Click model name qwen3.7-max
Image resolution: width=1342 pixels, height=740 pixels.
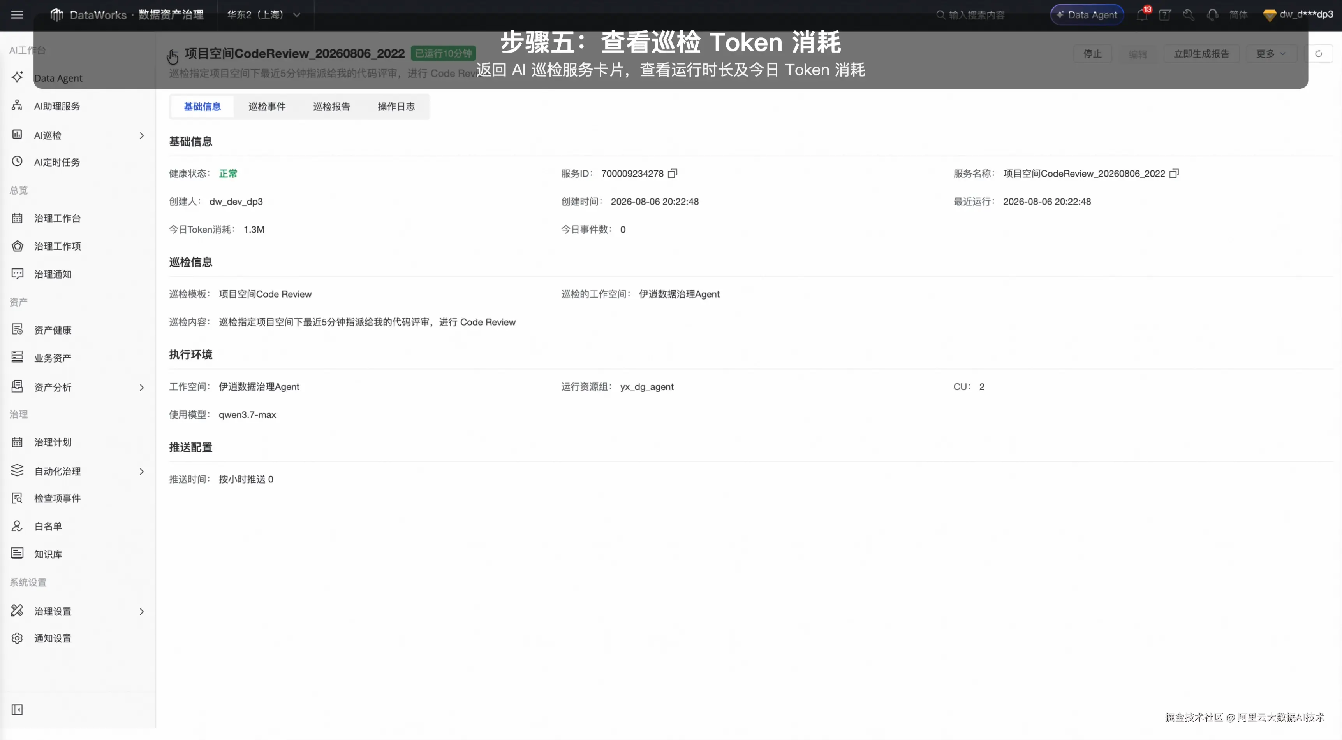[247, 415]
